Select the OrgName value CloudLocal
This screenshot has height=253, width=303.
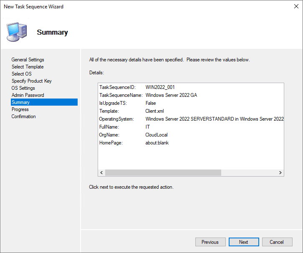157,135
